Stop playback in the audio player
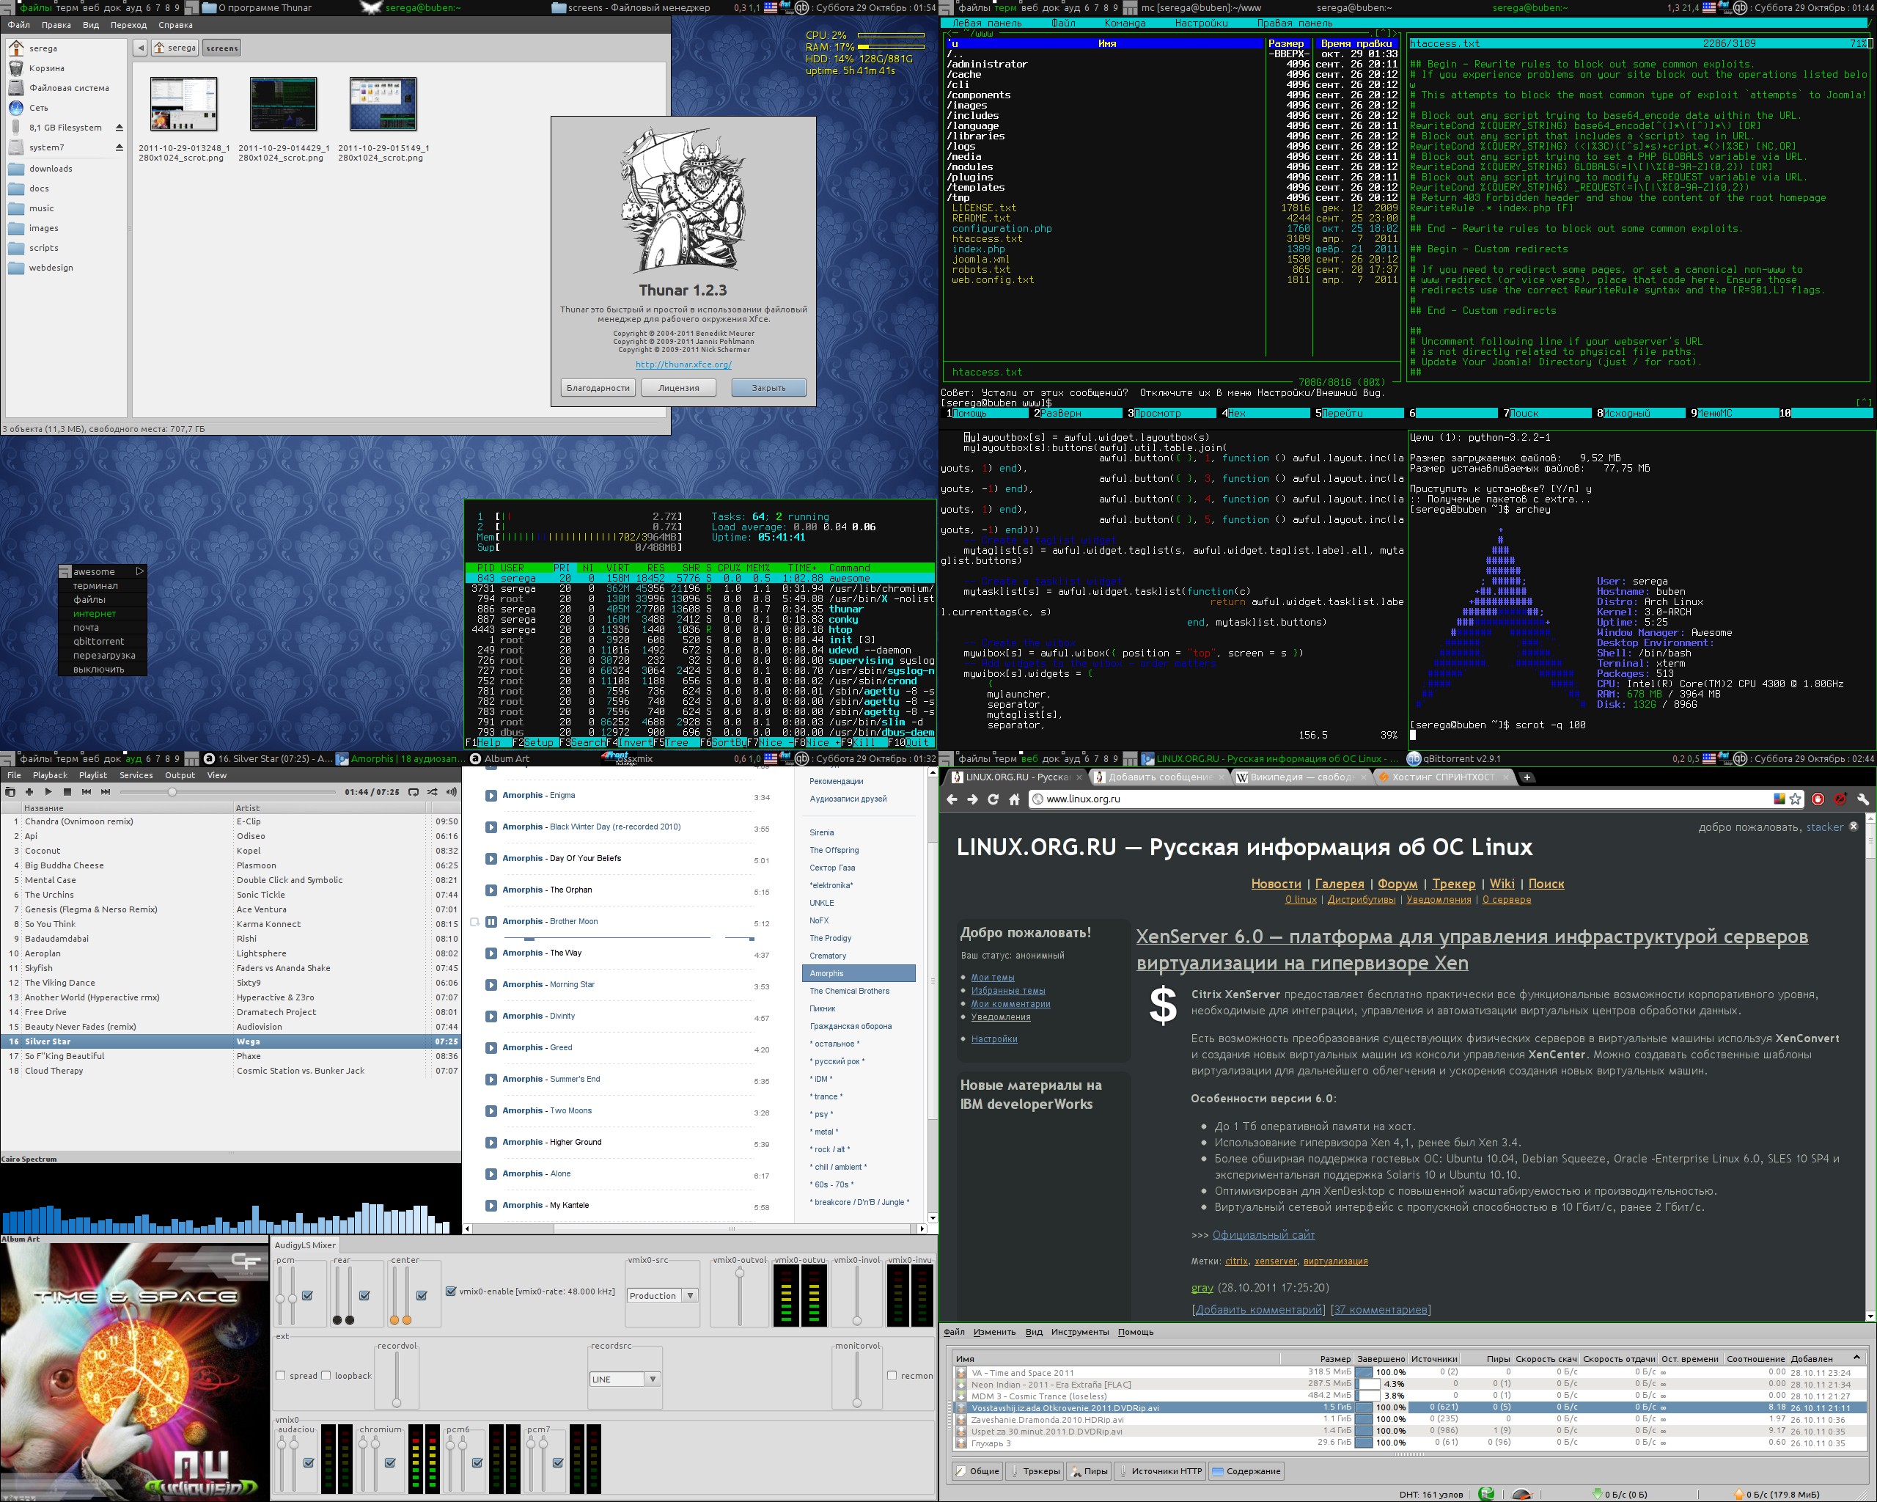 click(x=67, y=791)
